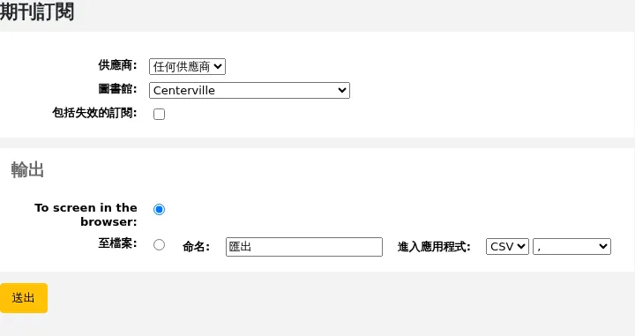
Task: Click the 送出 submit button
Action: click(x=24, y=298)
